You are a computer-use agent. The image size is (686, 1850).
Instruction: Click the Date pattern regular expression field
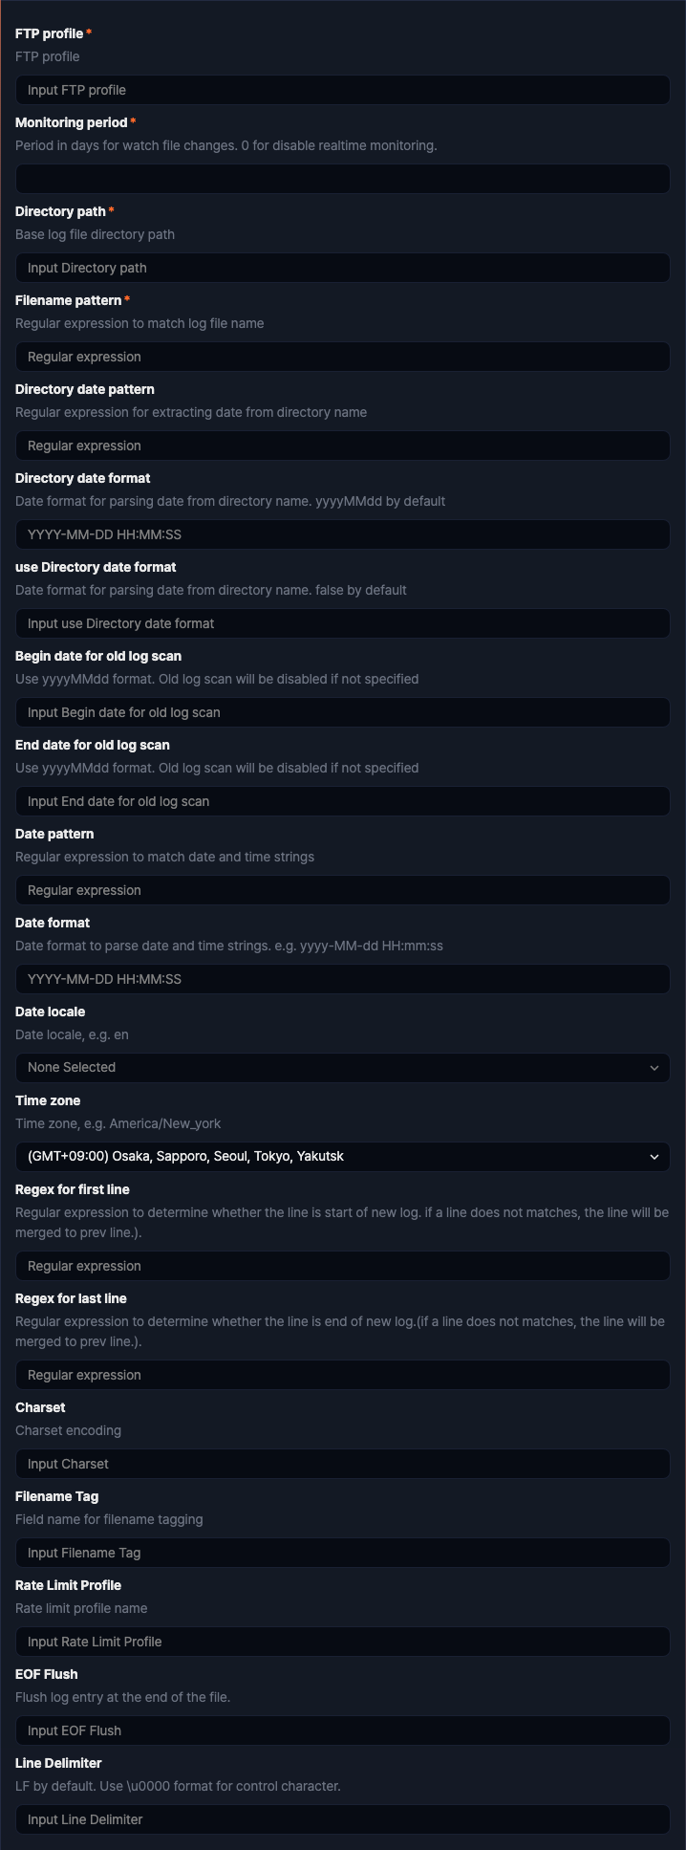[x=343, y=890]
